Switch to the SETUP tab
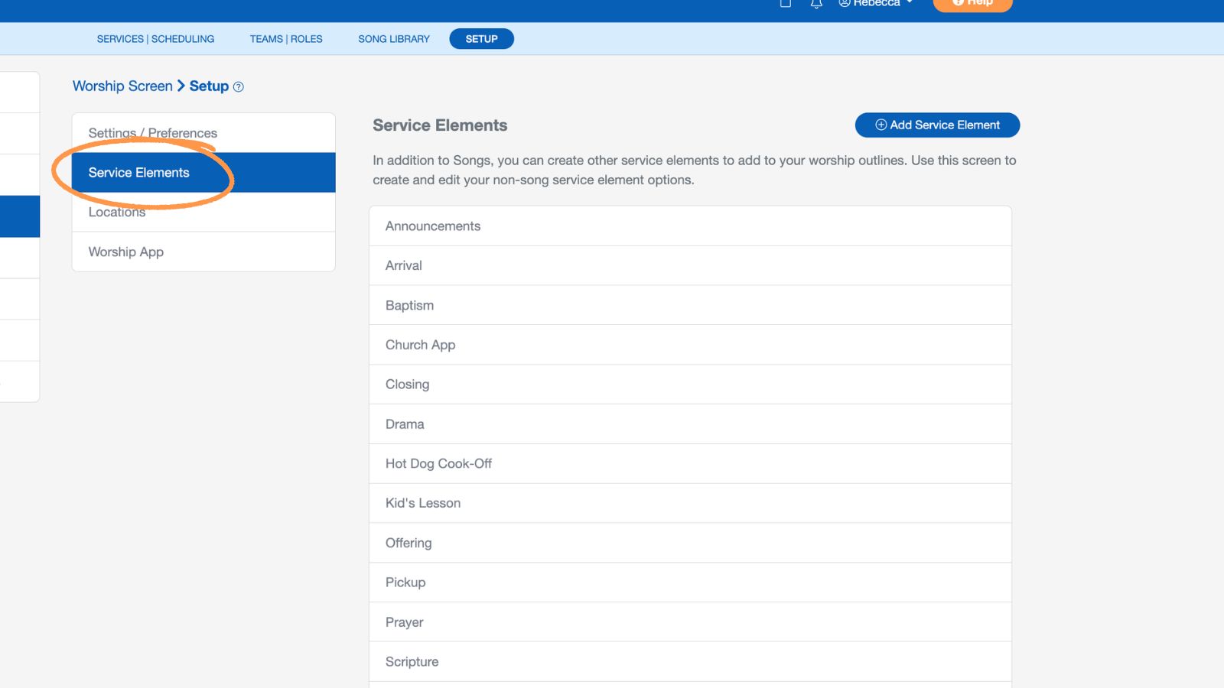This screenshot has width=1224, height=688. coord(481,38)
